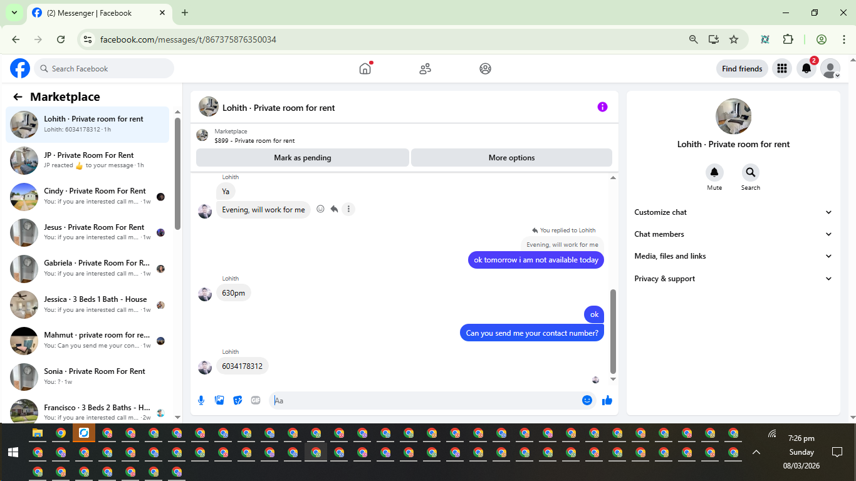Open conversation information purple icon

click(602, 107)
